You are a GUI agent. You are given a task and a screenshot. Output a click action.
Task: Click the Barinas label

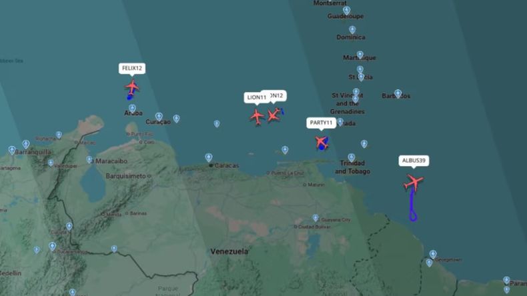click(x=138, y=213)
